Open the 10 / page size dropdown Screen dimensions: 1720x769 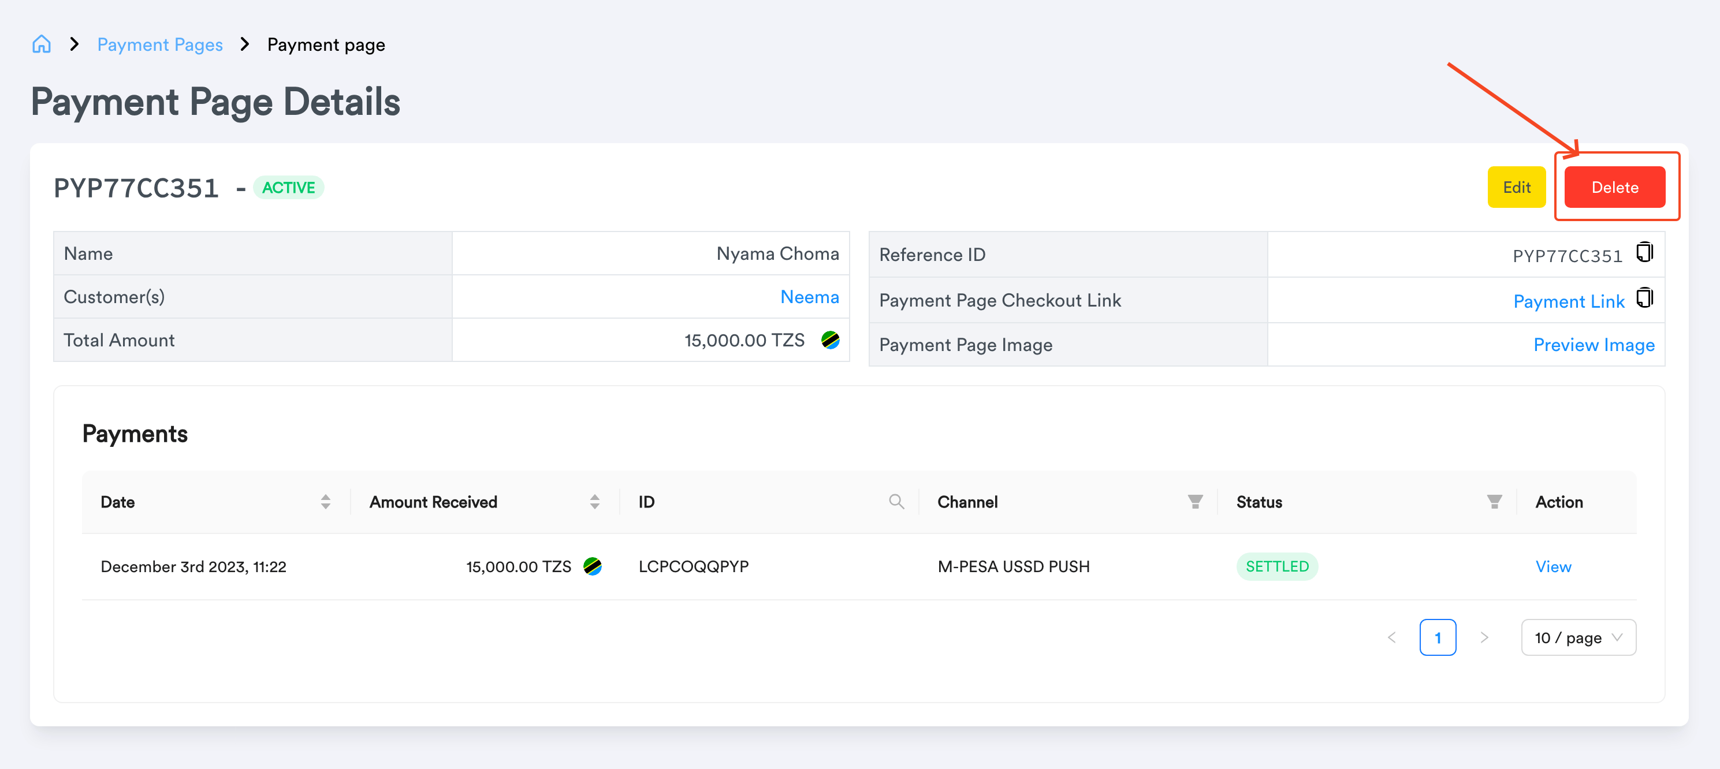pyautogui.click(x=1578, y=637)
